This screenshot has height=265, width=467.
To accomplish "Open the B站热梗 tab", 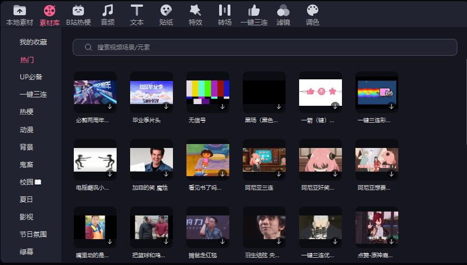I will [78, 15].
